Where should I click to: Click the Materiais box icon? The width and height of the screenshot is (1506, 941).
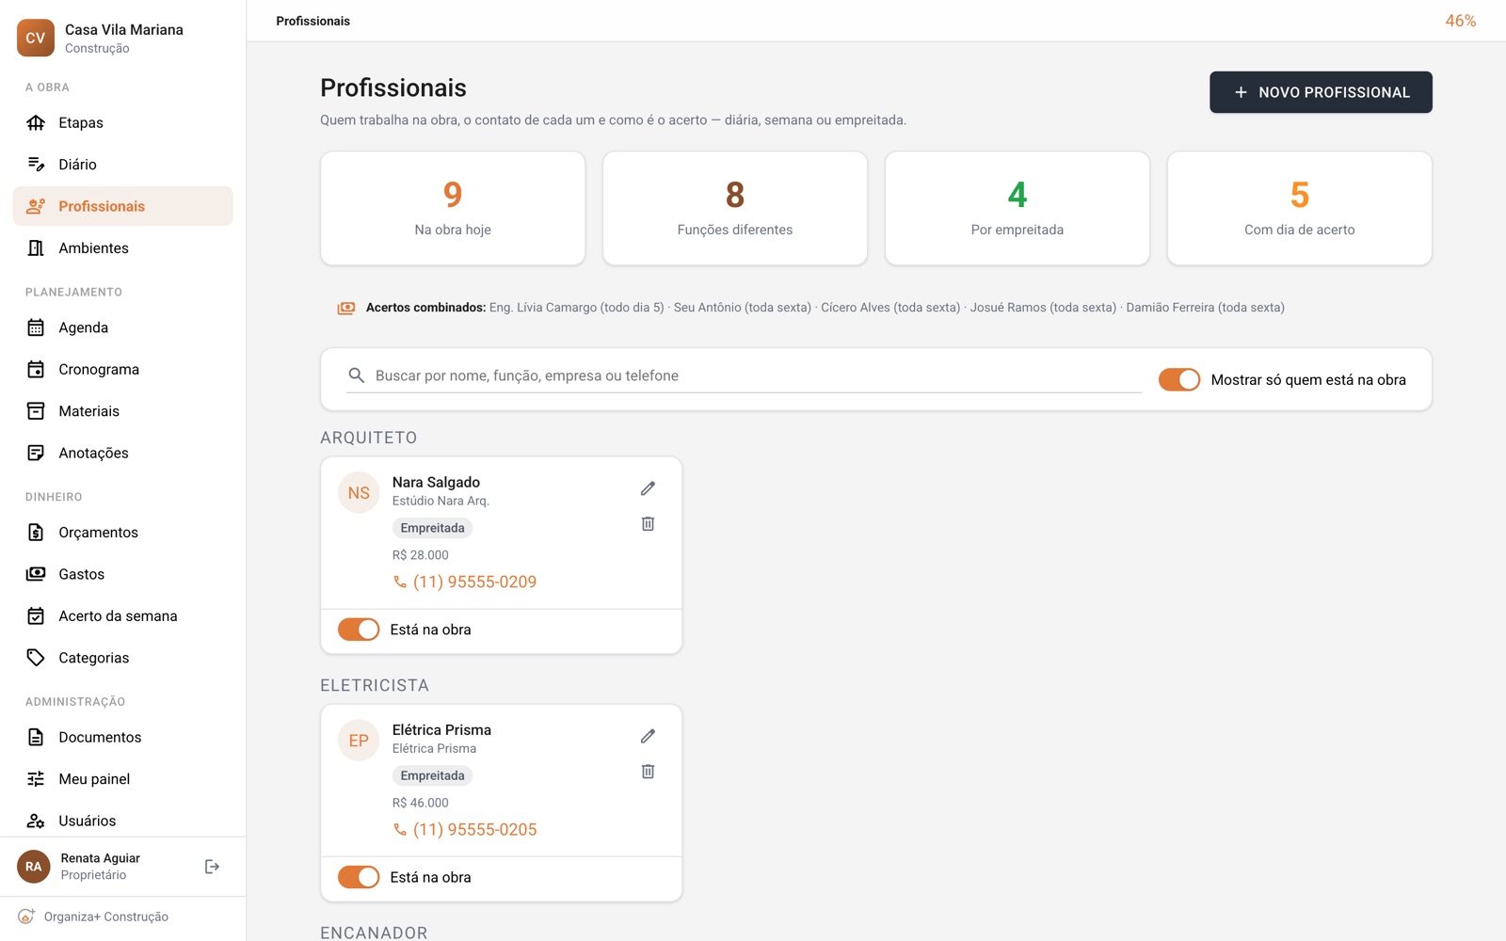pos(36,411)
